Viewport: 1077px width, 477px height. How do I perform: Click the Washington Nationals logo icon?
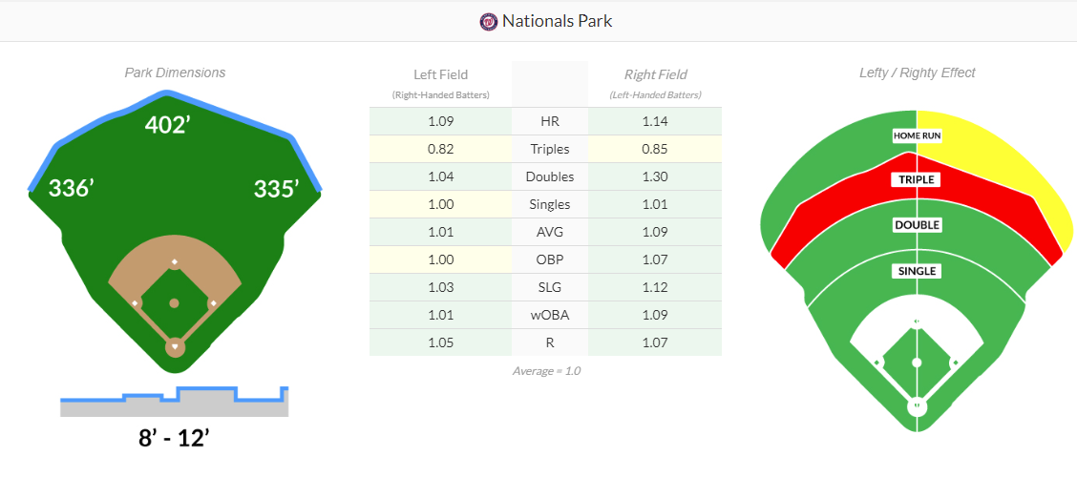click(489, 21)
